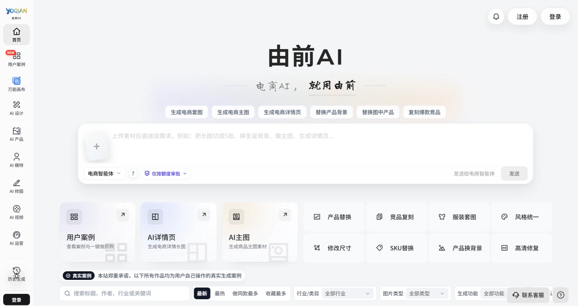Click the plus upload material button
Image resolution: width=578 pixels, height=306 pixels.
tap(97, 146)
